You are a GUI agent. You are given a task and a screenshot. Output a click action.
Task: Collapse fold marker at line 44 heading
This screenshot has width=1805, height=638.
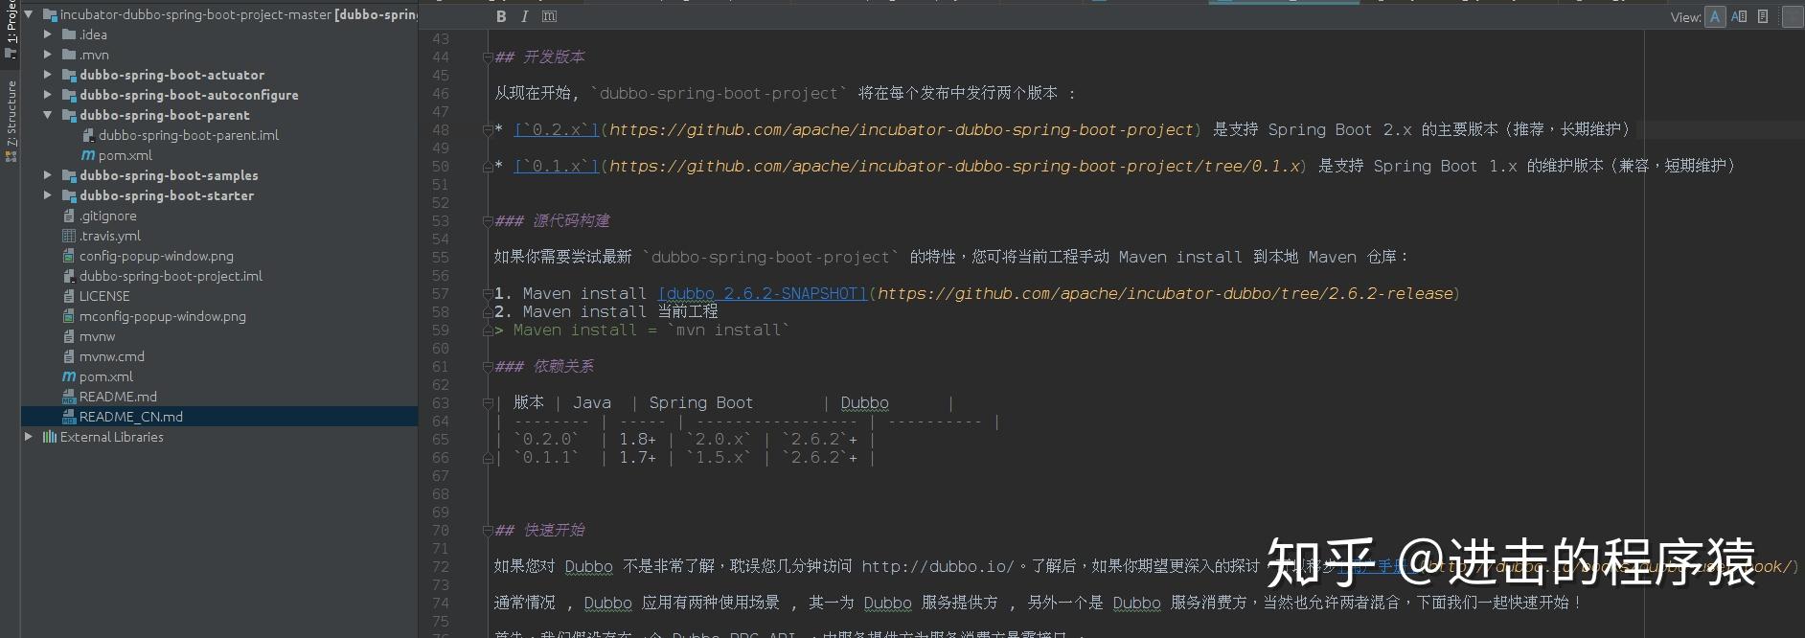point(488,57)
